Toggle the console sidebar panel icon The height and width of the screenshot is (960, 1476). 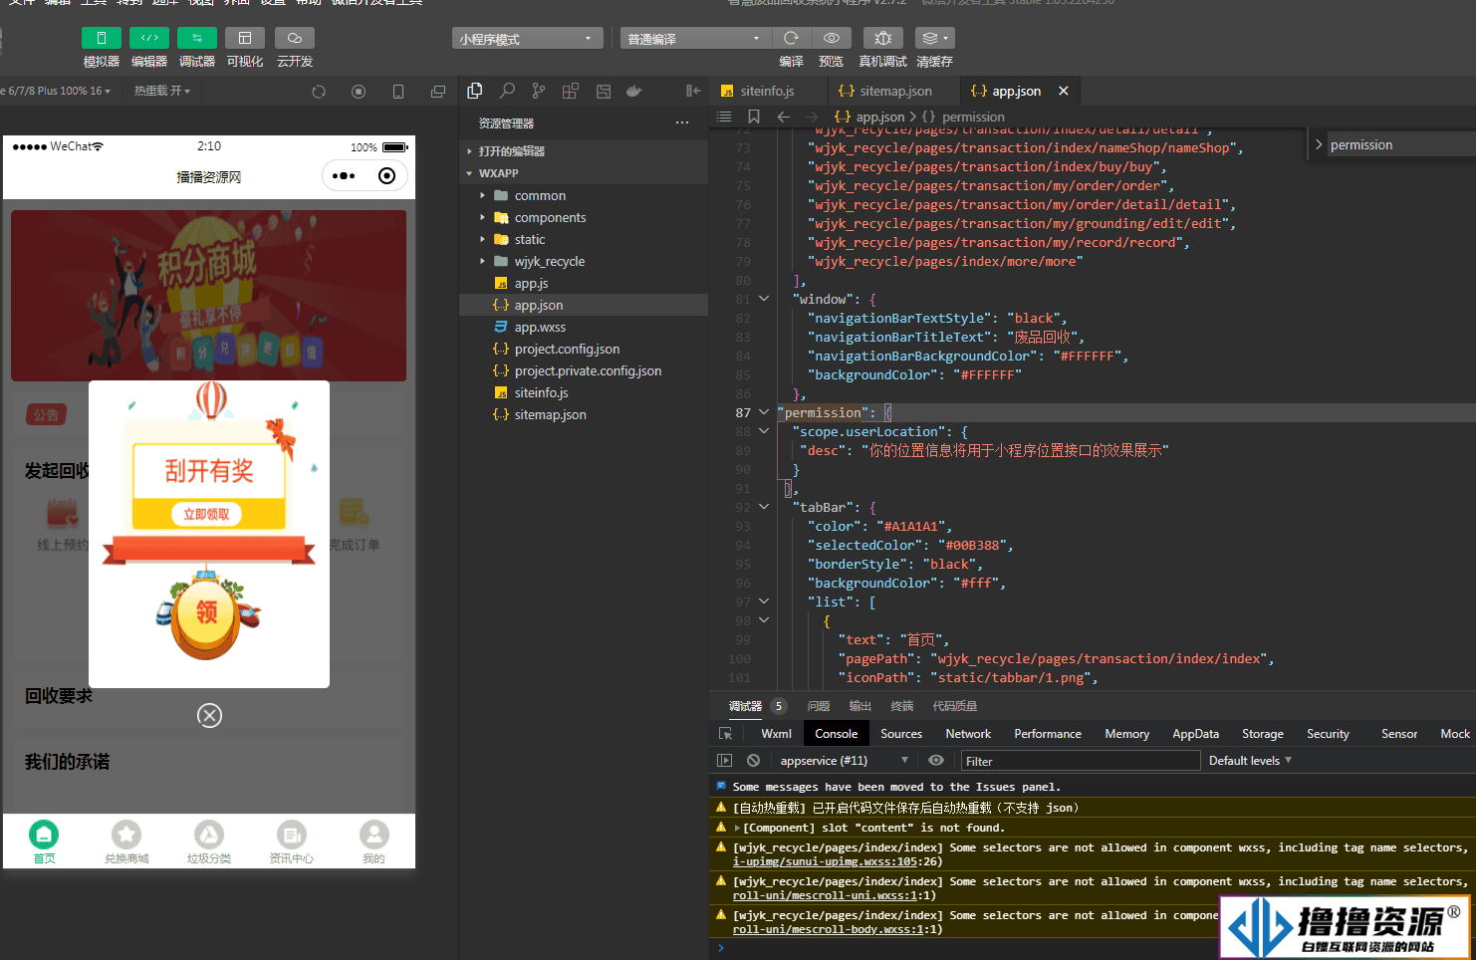point(724,761)
